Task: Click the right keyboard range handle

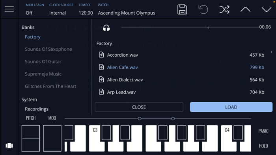Action: (173, 118)
